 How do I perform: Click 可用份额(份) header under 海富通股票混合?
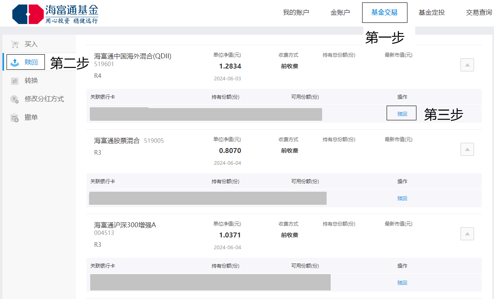coord(305,182)
